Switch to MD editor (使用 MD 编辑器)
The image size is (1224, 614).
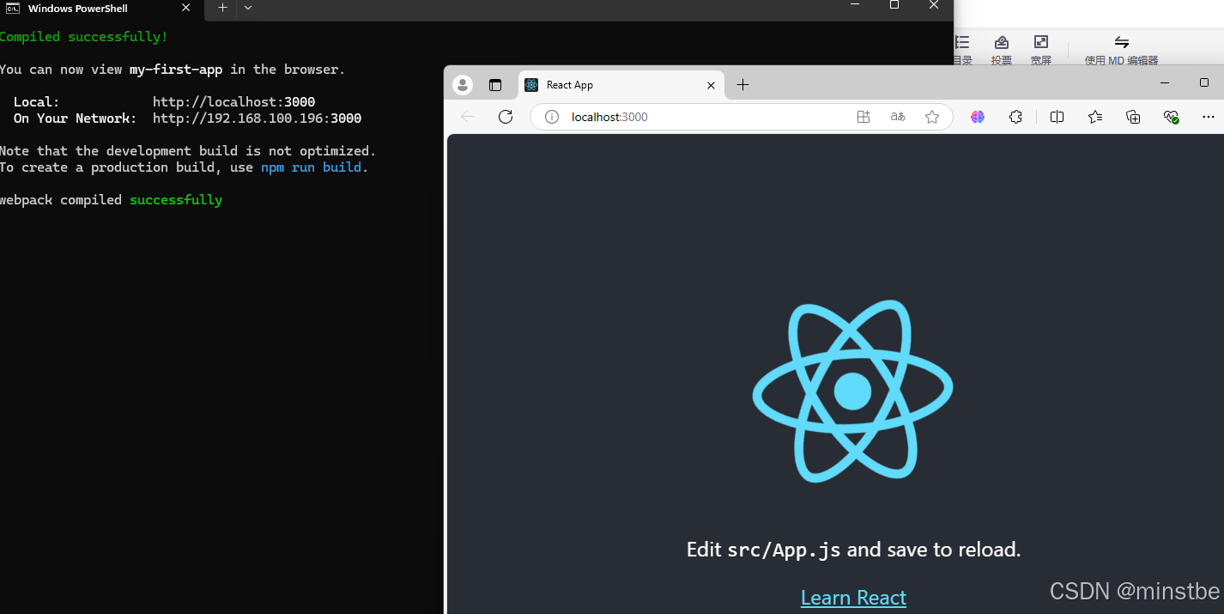tap(1121, 50)
